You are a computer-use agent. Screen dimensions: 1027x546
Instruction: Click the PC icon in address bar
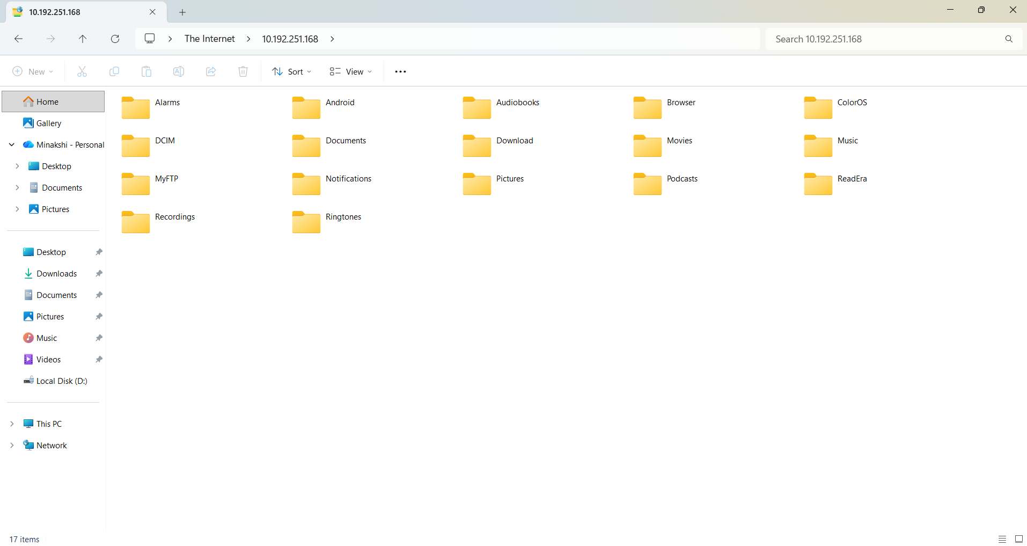[150, 39]
